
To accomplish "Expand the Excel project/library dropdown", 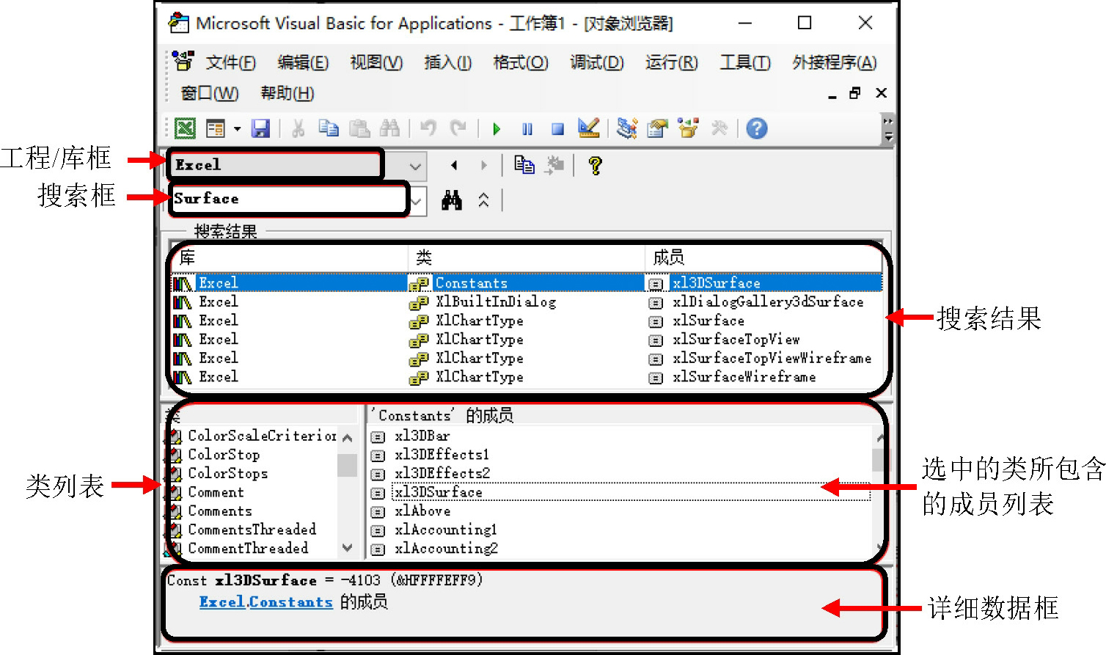I will pos(415,166).
